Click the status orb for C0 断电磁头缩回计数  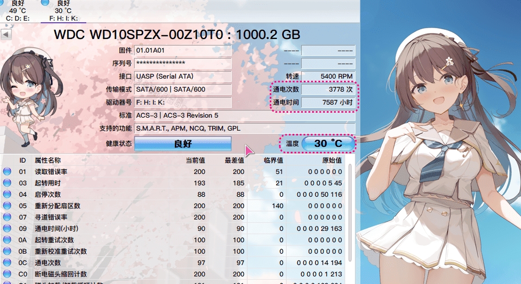coord(7,274)
